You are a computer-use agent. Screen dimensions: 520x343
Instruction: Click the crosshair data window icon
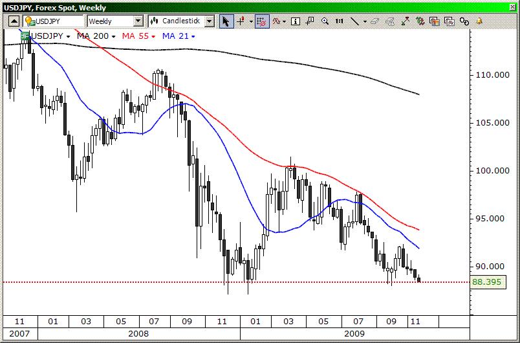(x=309, y=21)
